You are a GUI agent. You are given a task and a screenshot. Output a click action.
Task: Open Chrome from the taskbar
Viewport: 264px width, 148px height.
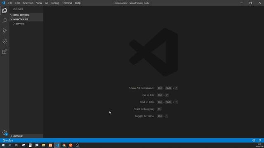click(64, 145)
